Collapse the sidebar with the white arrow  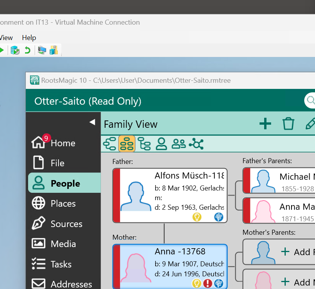pyautogui.click(x=92, y=122)
